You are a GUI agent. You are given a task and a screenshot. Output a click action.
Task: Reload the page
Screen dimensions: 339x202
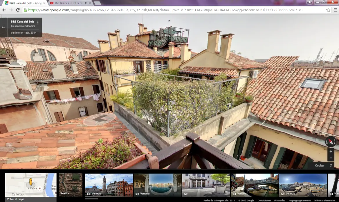[18, 10]
